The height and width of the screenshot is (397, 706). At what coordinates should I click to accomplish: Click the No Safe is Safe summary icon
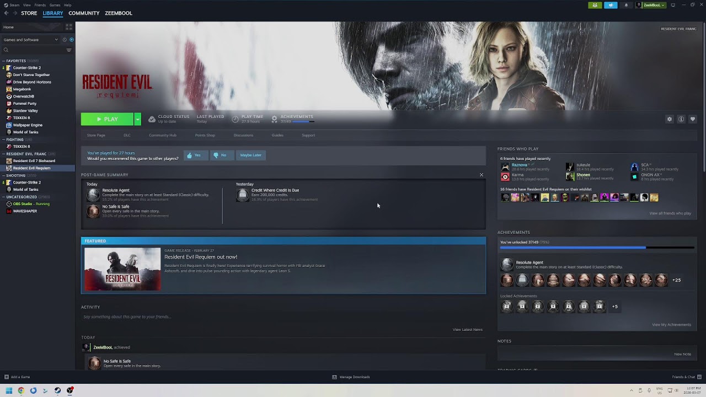(x=93, y=211)
